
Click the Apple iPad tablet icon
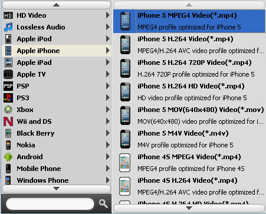click(x=8, y=62)
